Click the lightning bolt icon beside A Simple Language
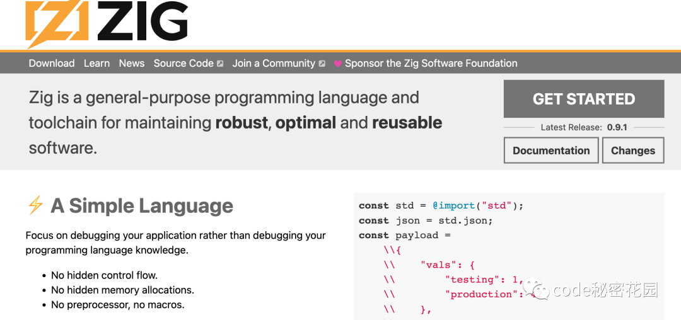The width and height of the screenshot is (681, 320). [x=35, y=205]
